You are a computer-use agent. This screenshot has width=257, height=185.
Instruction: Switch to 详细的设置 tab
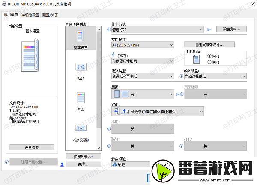point(30,15)
